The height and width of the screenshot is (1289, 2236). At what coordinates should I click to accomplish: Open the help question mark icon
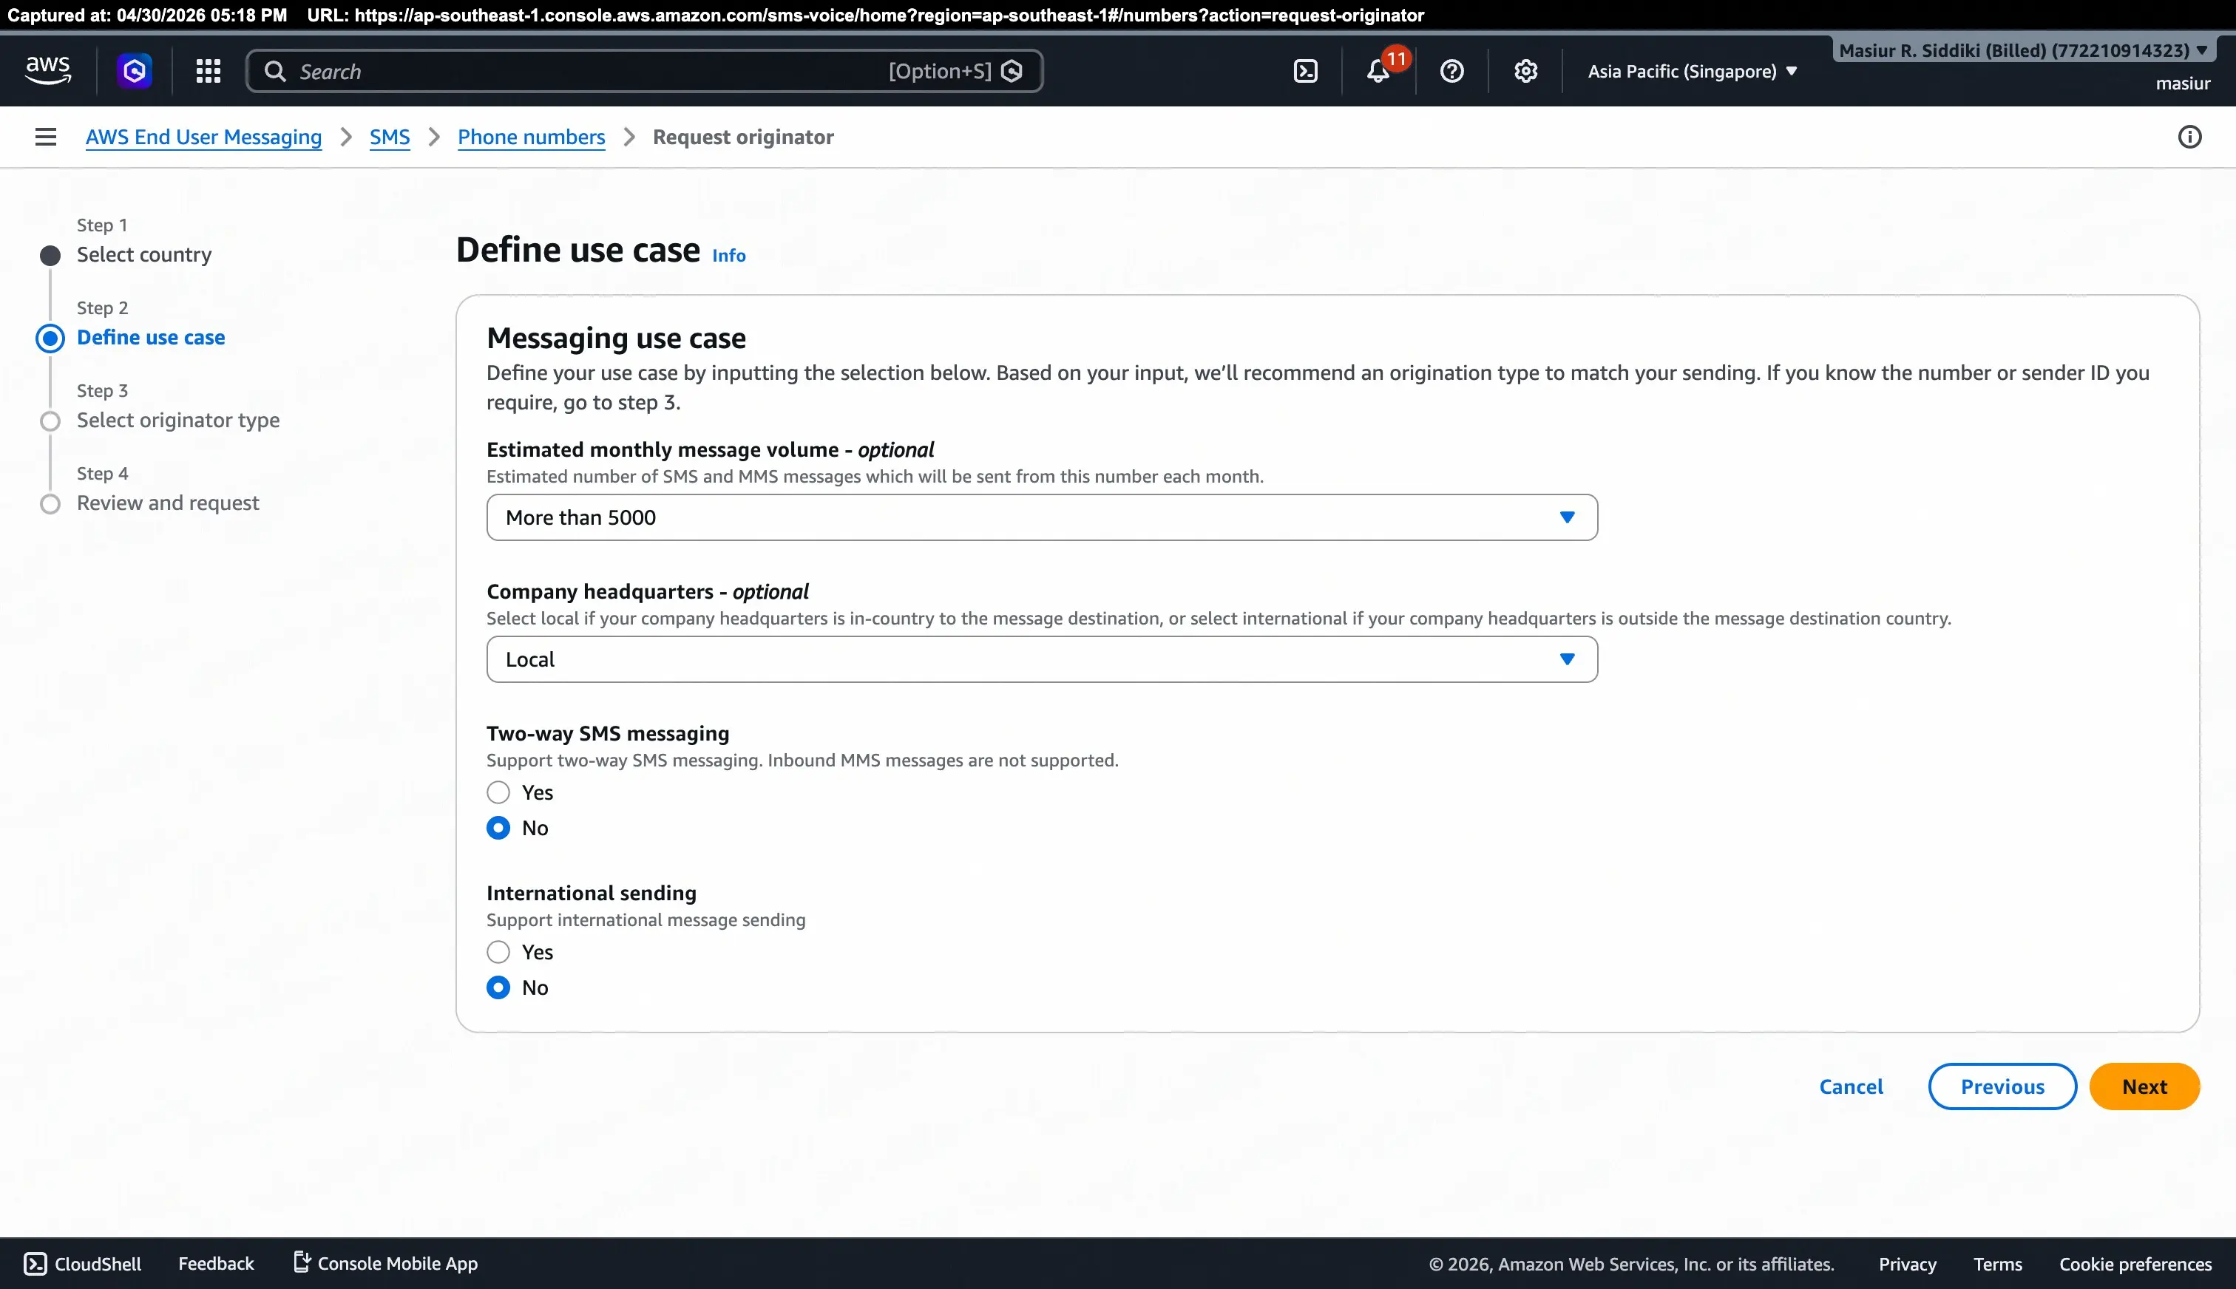coord(1451,71)
